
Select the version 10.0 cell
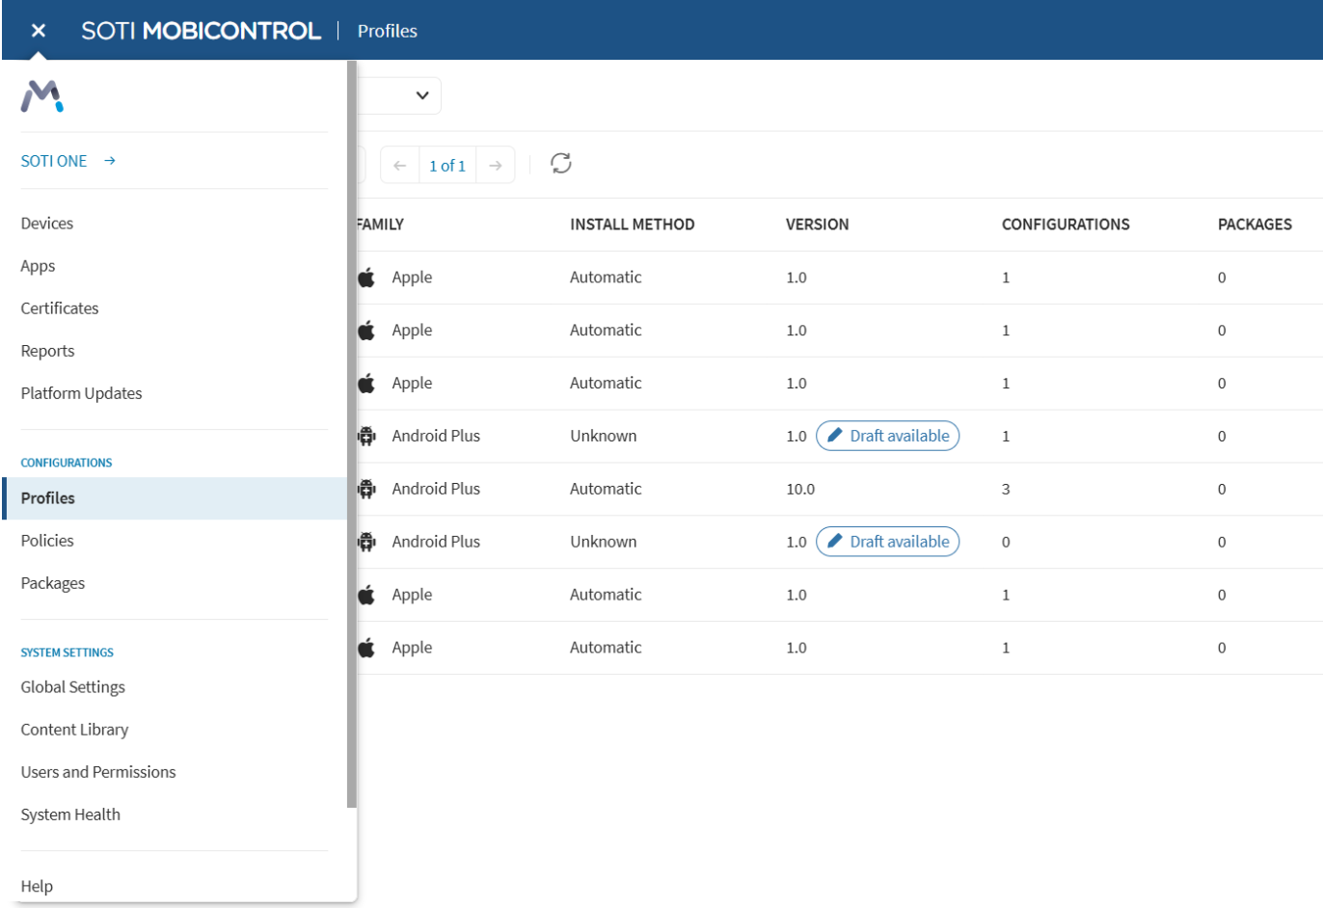(800, 489)
